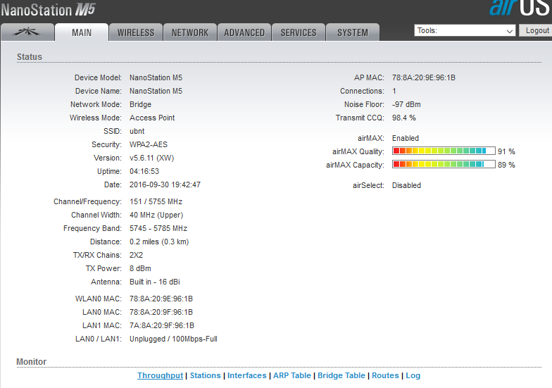552x388 pixels.
Task: Select the Noise Floor value -97 dBm
Action: coord(406,104)
